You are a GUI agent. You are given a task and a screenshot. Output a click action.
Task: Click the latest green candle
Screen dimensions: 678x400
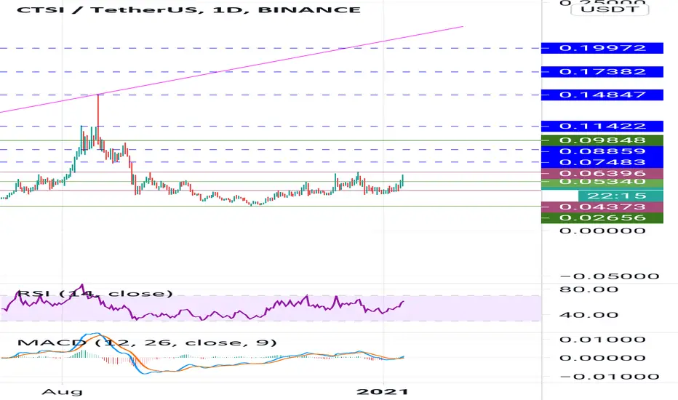tap(402, 181)
